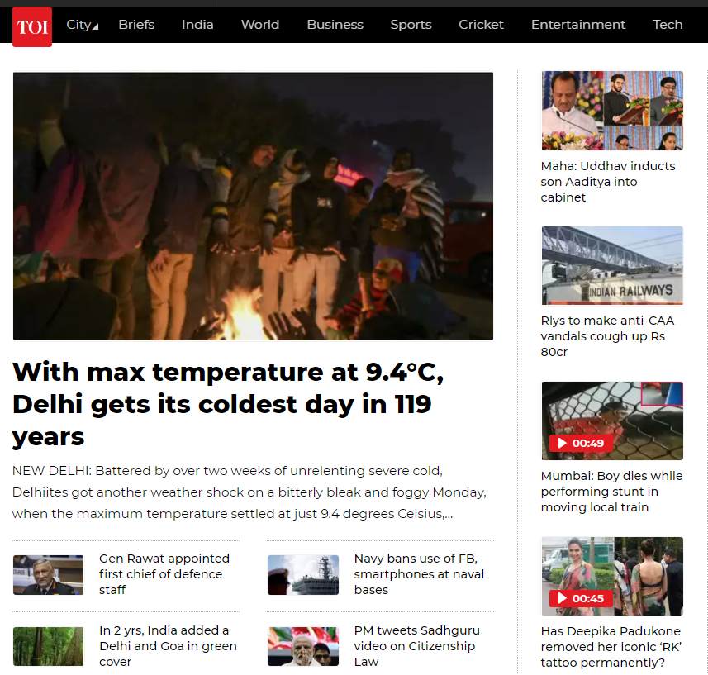This screenshot has height=675, width=708.
Task: Select the Tech navigation item
Action: coord(668,25)
